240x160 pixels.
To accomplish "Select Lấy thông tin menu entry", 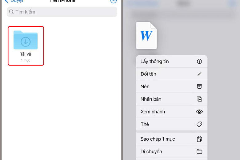I will 172,62.
